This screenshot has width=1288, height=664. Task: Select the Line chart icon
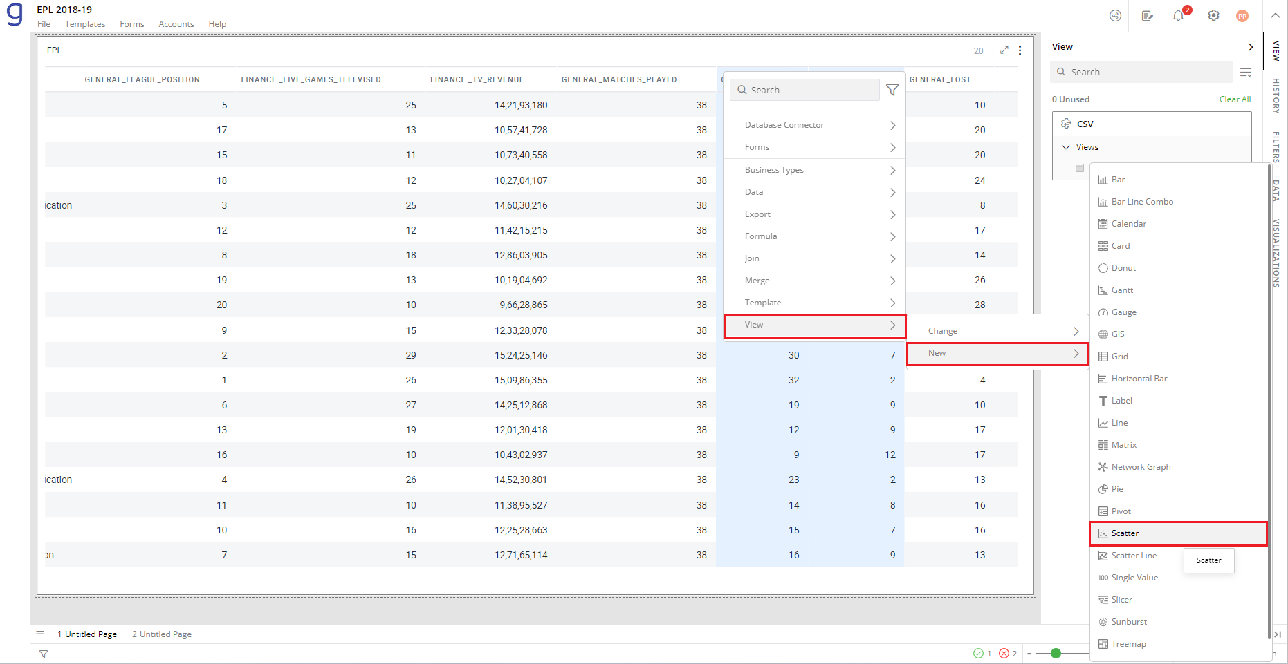tap(1103, 423)
